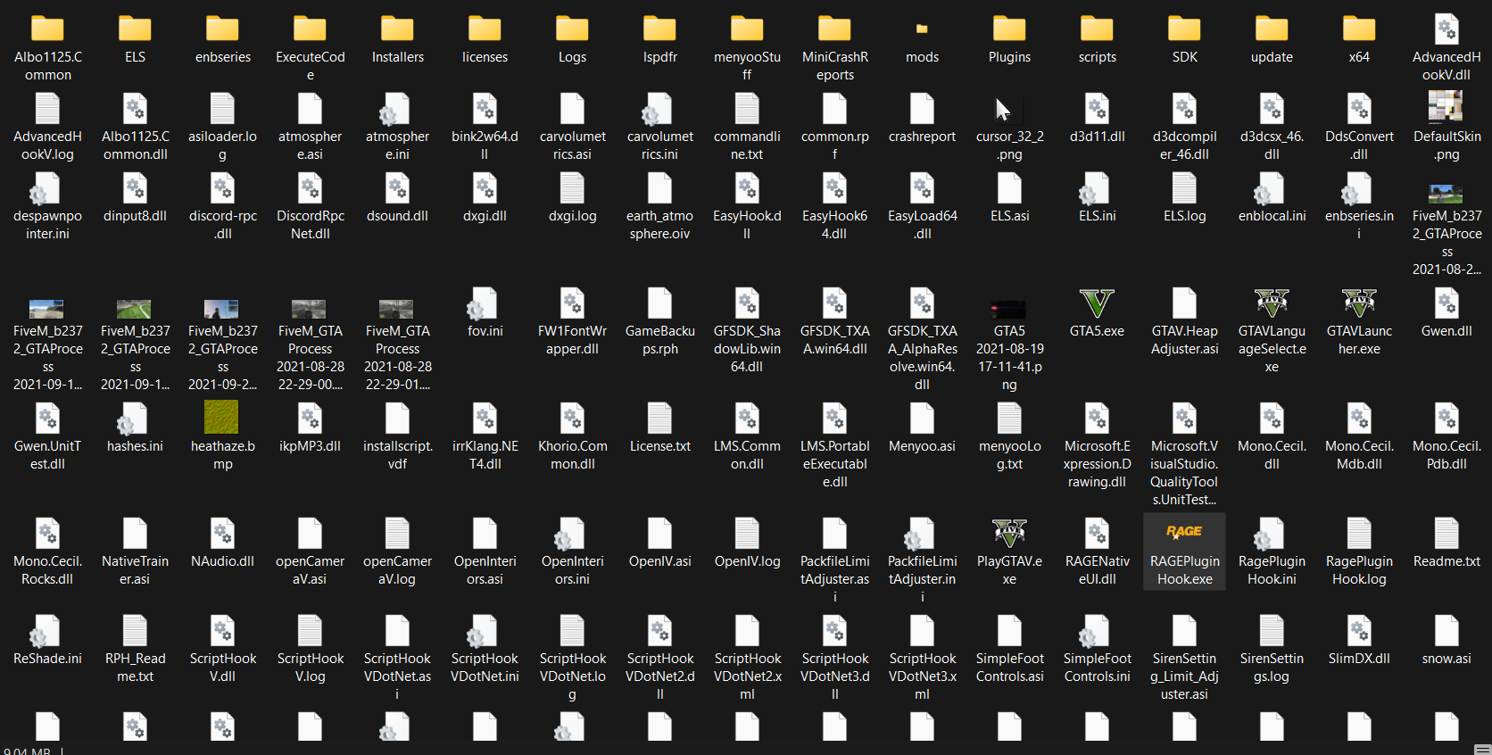Select the MiniCrashReports folder icon
The height and width of the screenshot is (755, 1492).
tap(835, 29)
